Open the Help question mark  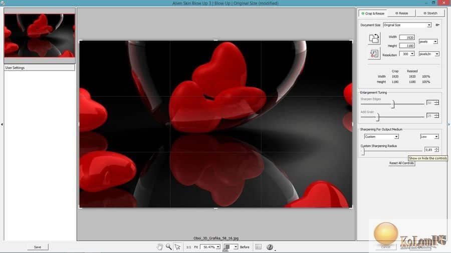pyautogui.click(x=270, y=246)
